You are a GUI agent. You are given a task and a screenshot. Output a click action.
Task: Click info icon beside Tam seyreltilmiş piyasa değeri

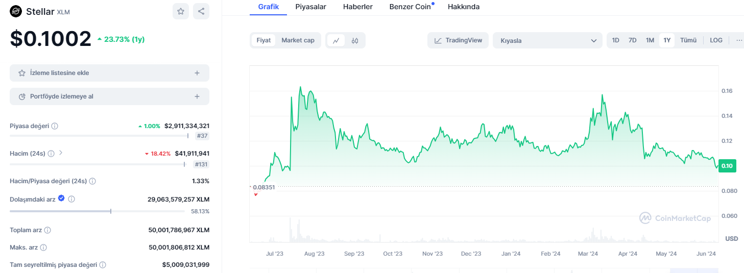103,265
